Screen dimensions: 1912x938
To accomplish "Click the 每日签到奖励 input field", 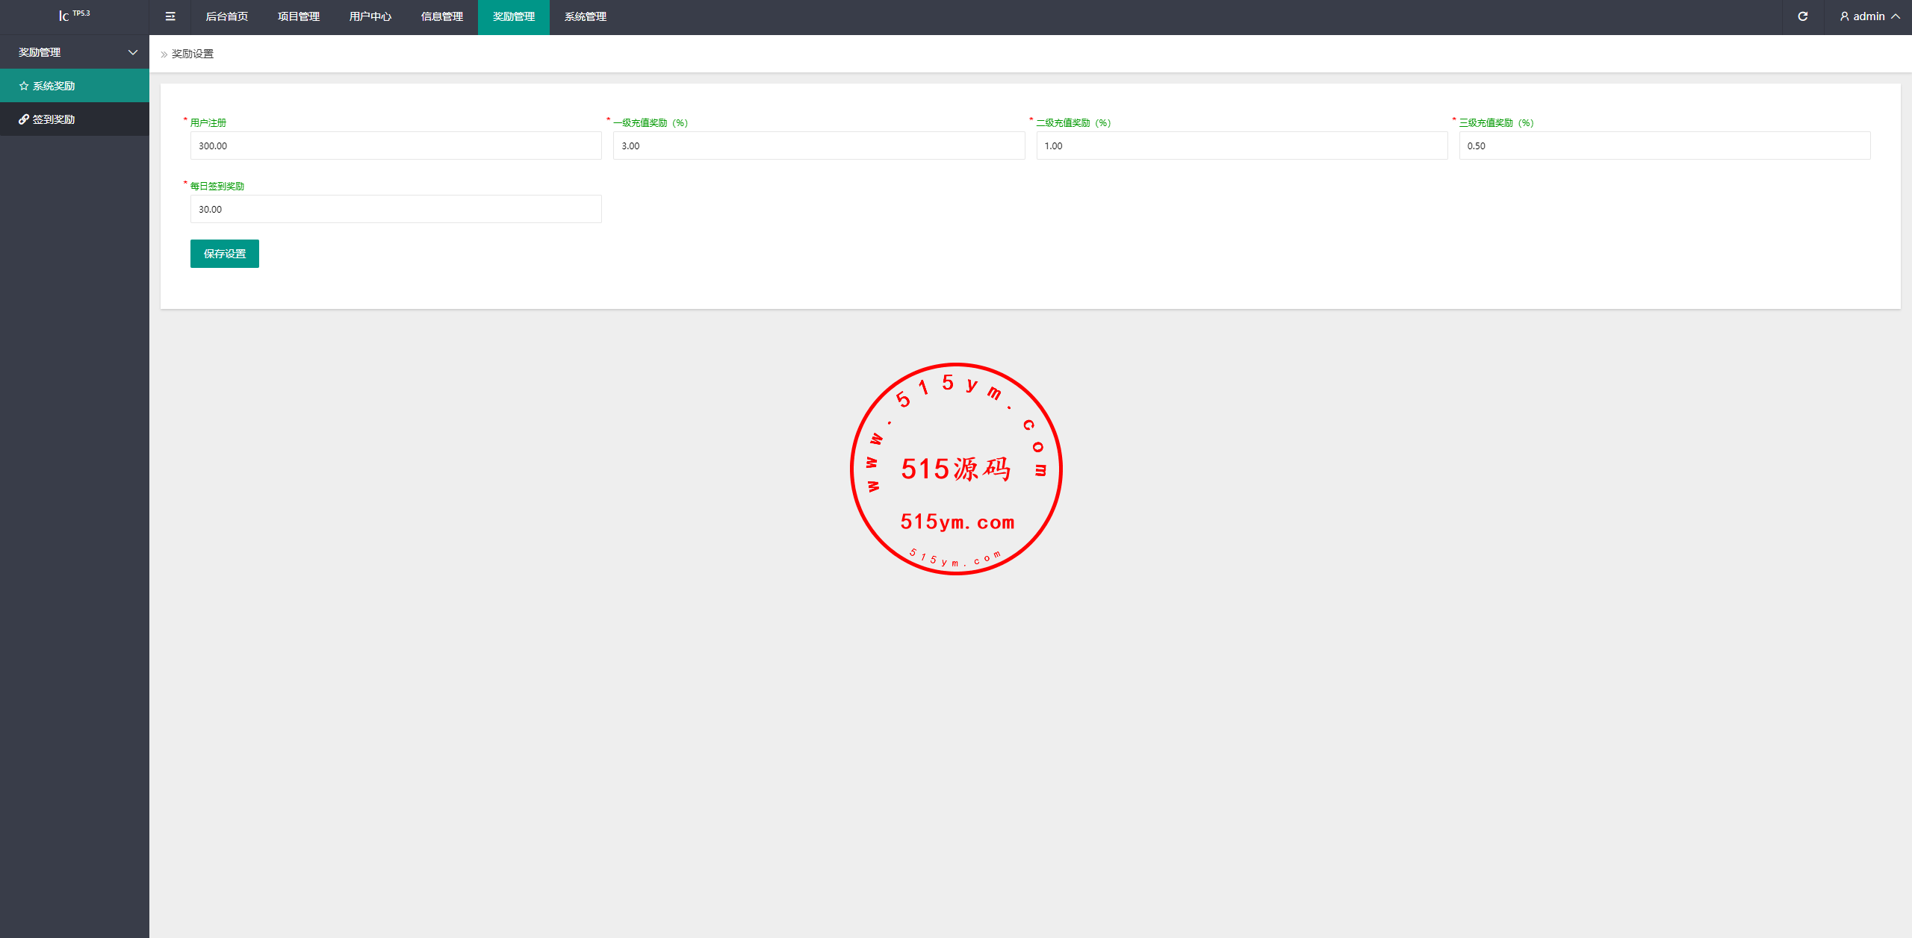I will [395, 209].
